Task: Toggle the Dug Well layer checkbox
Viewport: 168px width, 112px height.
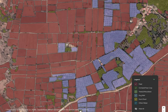Action: coord(136,96)
